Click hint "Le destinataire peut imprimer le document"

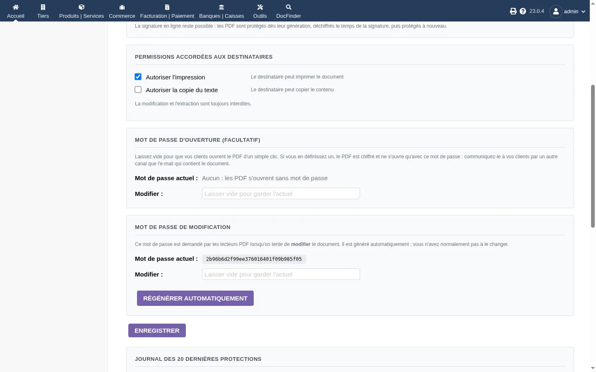click(297, 77)
